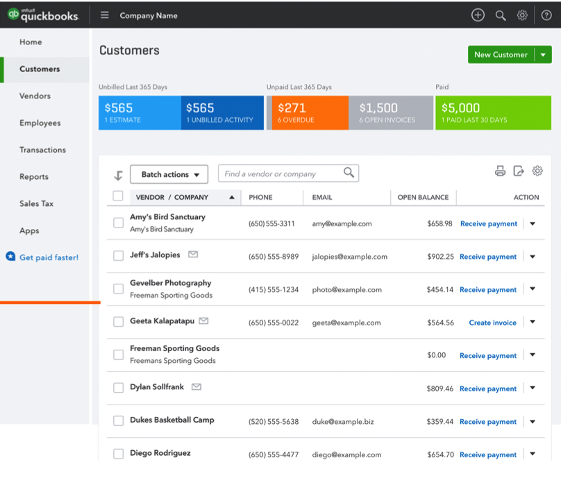Sort by Vendor / Company ascending arrow
The image size is (561, 478).
[x=232, y=197]
